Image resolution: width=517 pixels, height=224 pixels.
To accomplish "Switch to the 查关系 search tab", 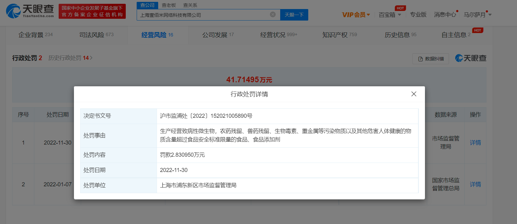I will (190, 5).
